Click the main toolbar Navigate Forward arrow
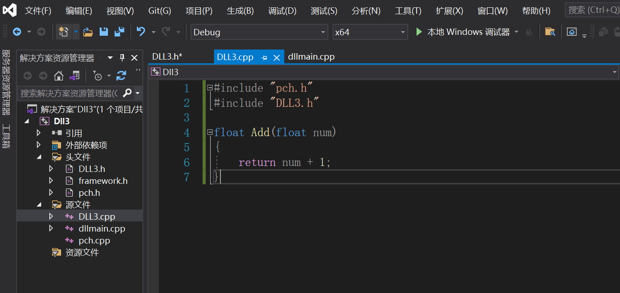 coord(41,32)
